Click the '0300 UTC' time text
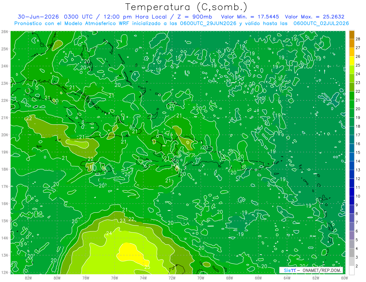Screen dimensions: 366x282 click(x=79, y=17)
